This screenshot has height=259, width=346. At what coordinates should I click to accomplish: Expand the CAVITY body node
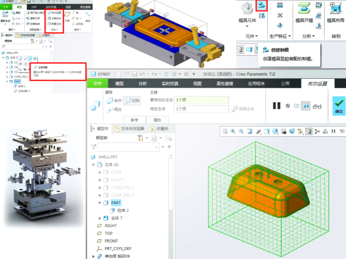100,180
